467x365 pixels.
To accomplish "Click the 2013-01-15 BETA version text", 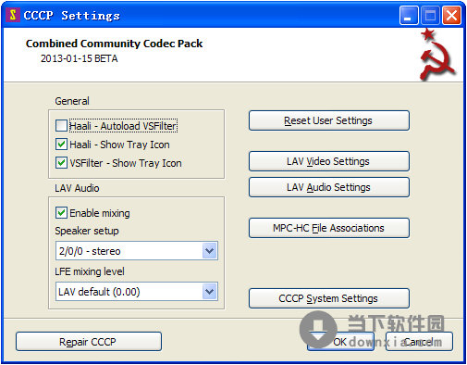I will click(80, 58).
